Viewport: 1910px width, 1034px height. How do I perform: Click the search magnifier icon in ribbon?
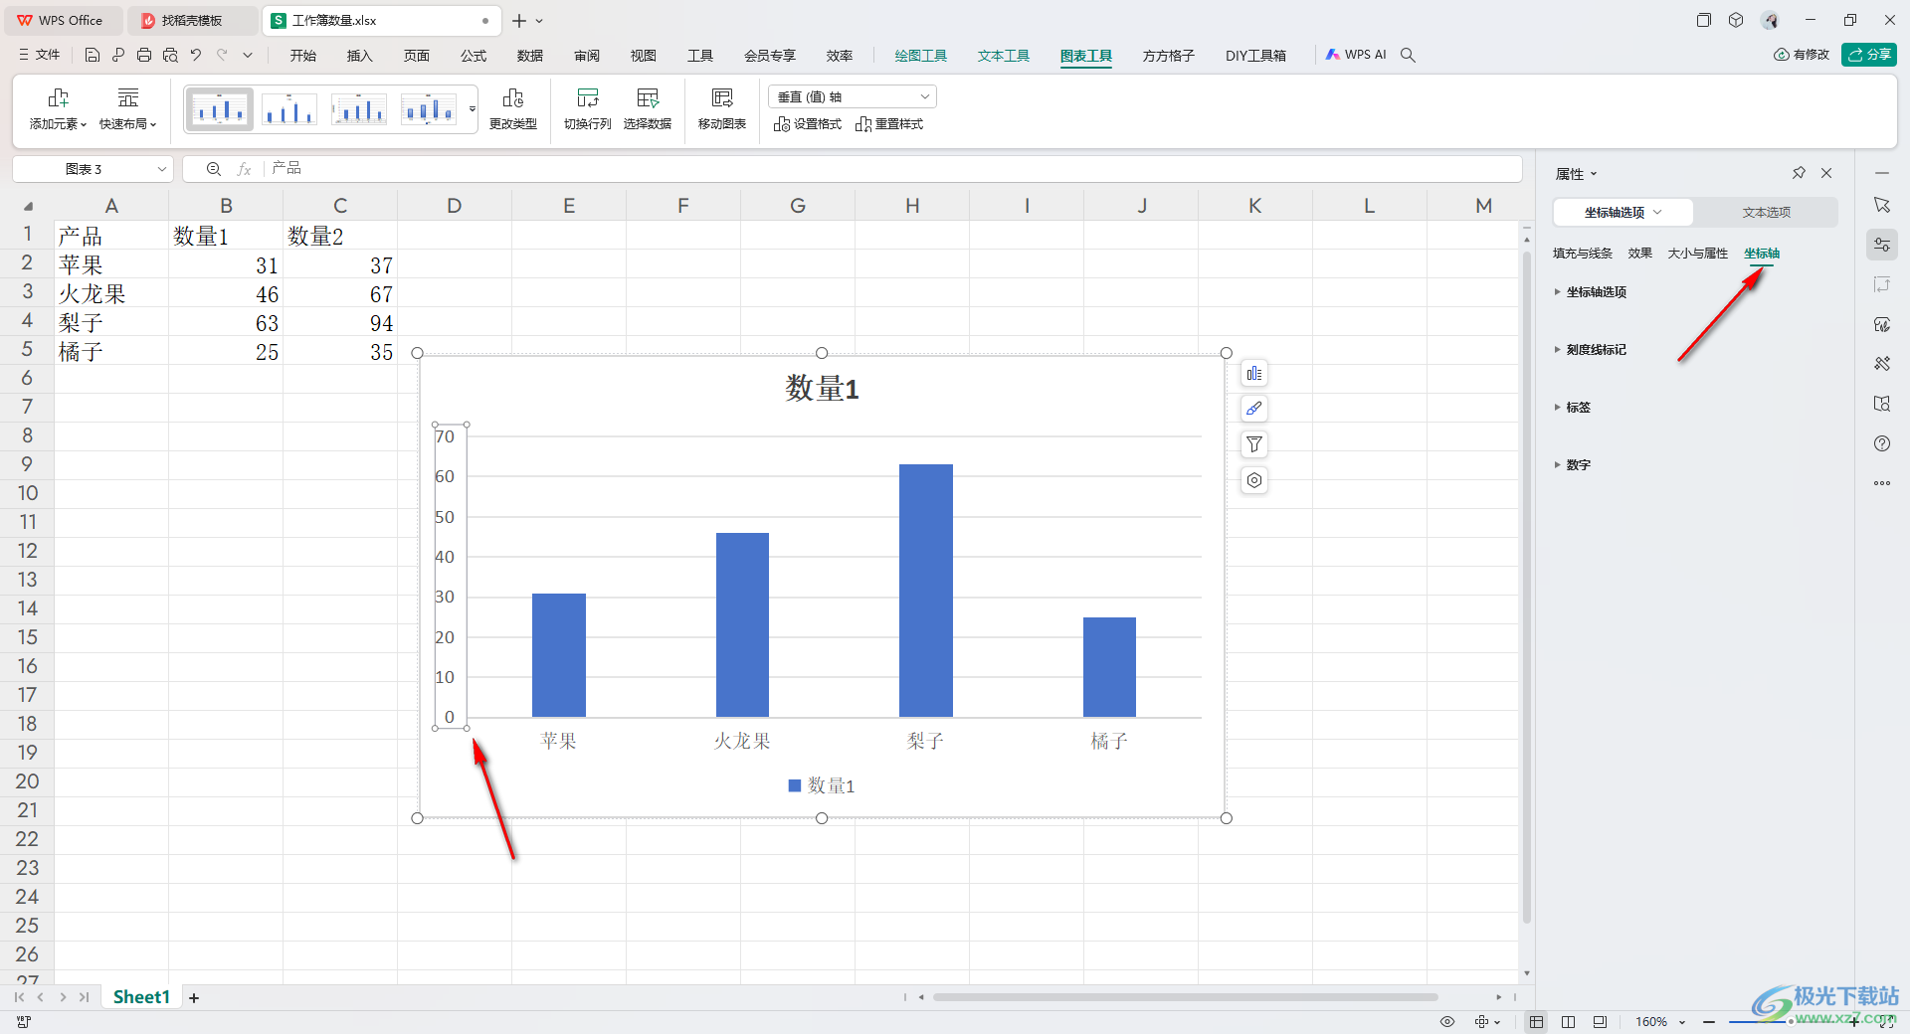tap(1408, 56)
